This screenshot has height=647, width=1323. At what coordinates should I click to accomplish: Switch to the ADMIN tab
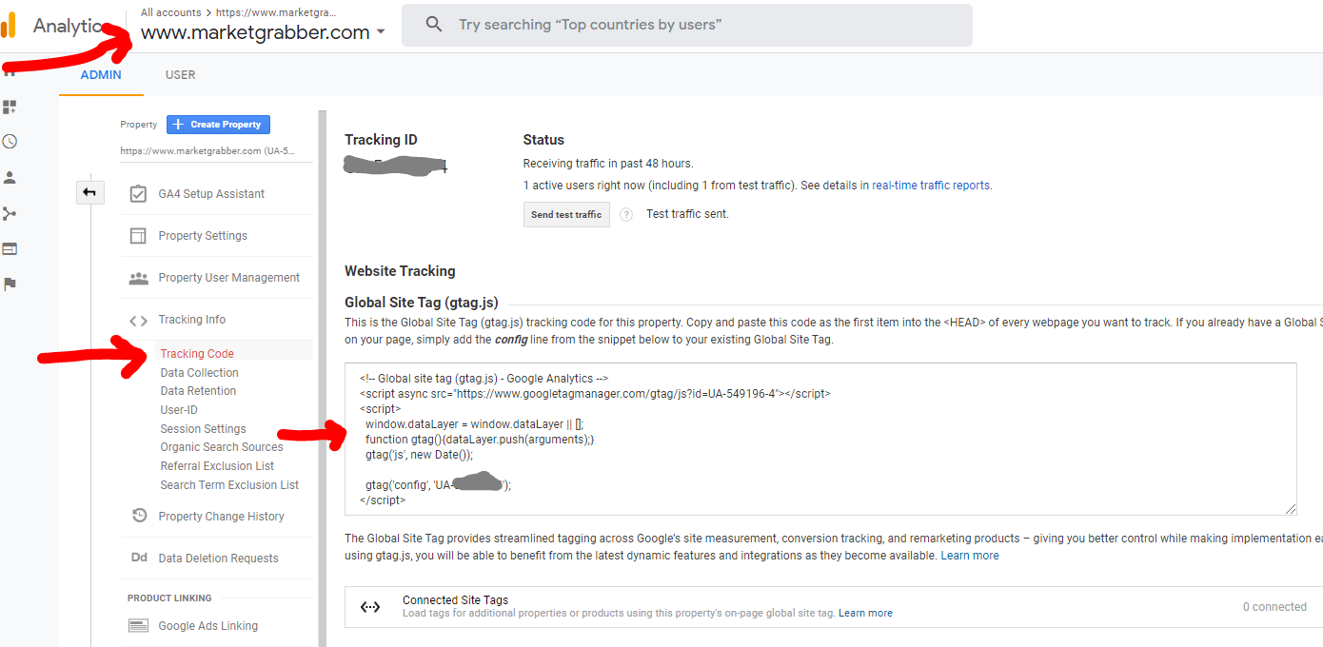101,75
